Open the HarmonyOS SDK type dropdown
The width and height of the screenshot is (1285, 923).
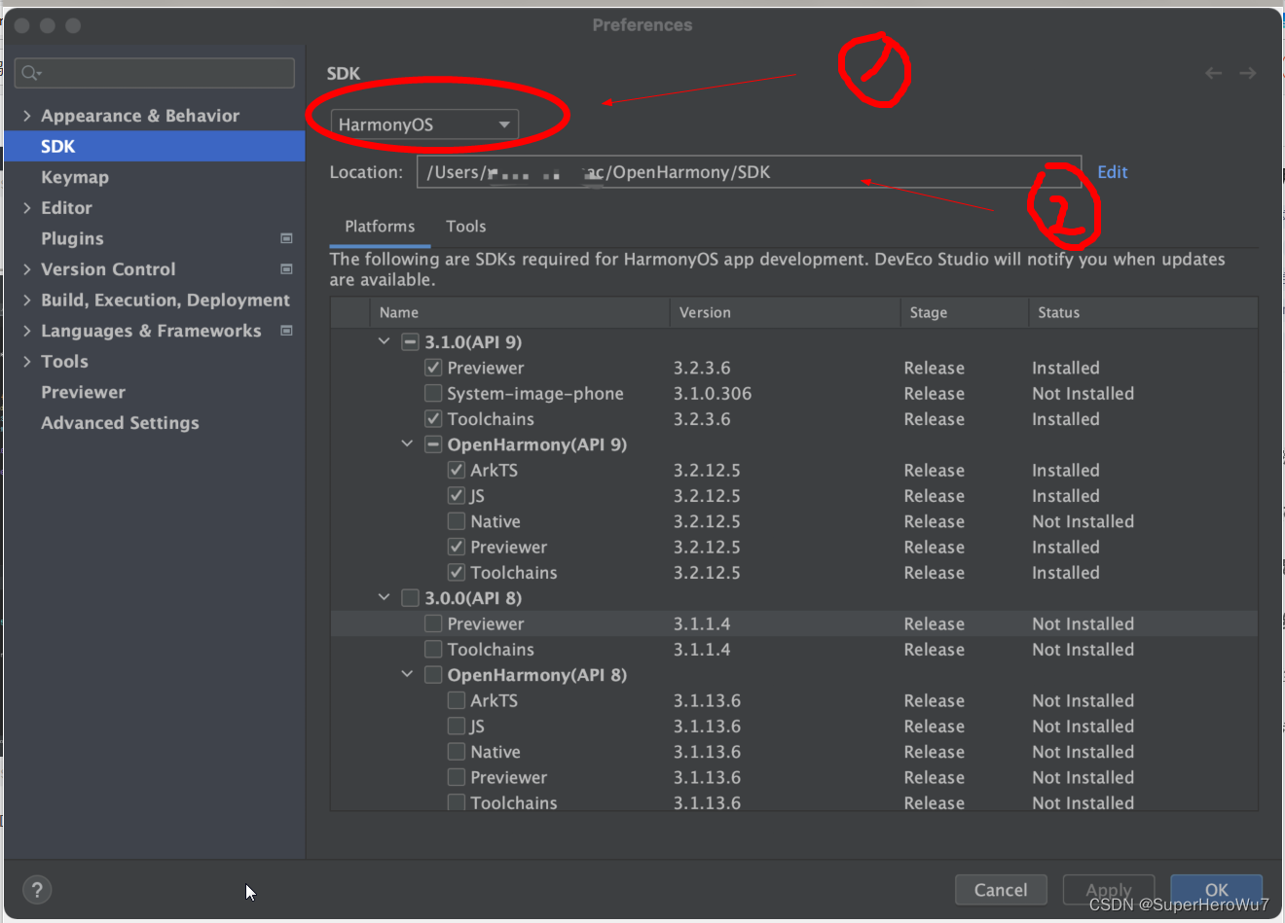pyautogui.click(x=424, y=124)
